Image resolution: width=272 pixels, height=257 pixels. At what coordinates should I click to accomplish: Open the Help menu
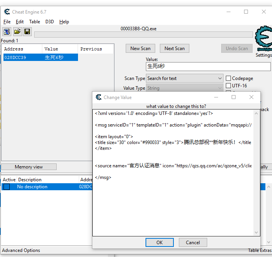pyautogui.click(x=64, y=22)
